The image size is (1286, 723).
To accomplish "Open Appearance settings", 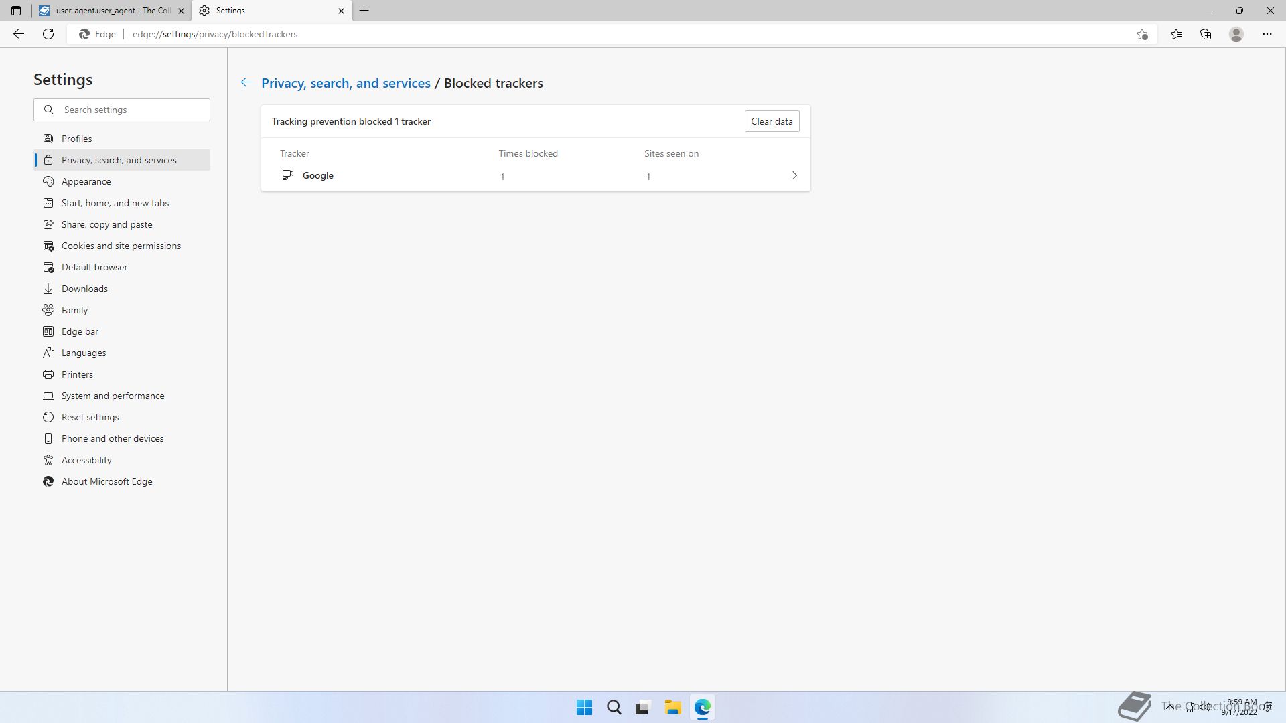I will pyautogui.click(x=122, y=181).
